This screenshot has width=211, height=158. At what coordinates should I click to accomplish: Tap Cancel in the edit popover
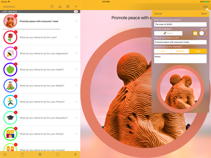coord(158,14)
